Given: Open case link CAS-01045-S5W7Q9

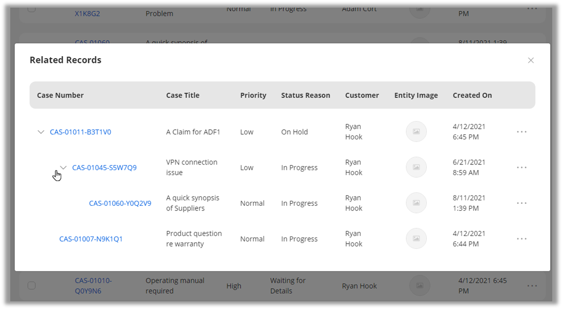Looking at the screenshot, I should click(104, 168).
